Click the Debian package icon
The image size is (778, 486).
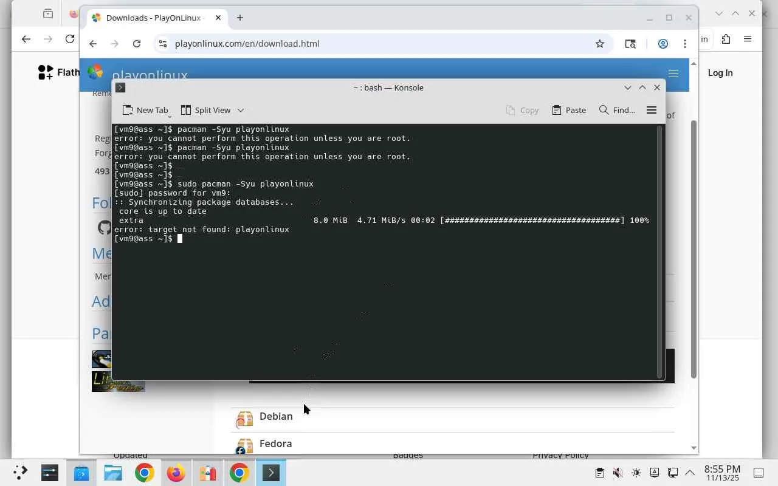244,419
